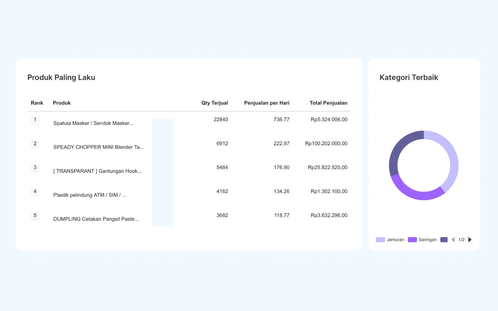Image resolution: width=498 pixels, height=311 pixels.
Task: Click the Produk column header
Action: (62, 103)
